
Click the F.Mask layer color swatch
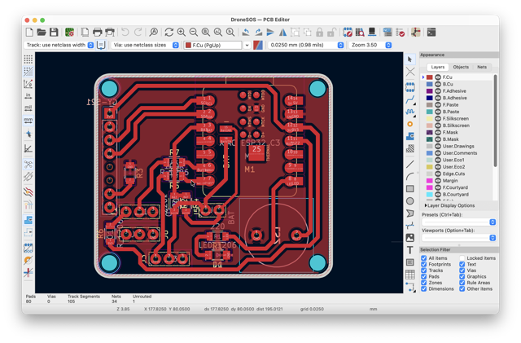(430, 133)
